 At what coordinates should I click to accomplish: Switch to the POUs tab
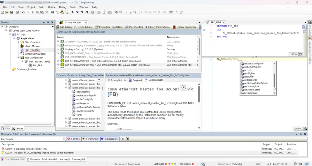(6, 128)
